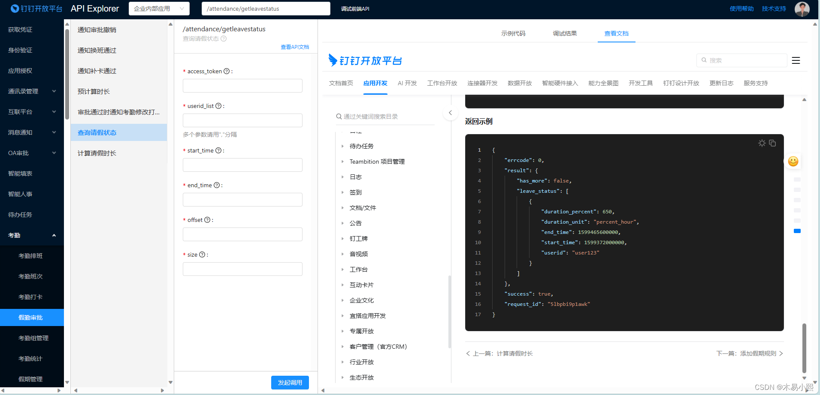Expand 消息通知 sidebar section

point(32,132)
